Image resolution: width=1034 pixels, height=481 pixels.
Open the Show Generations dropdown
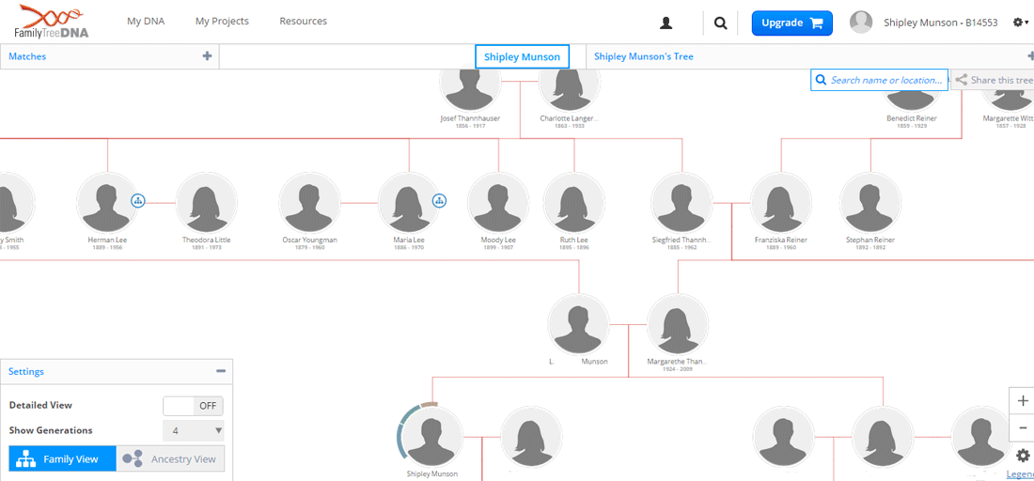click(x=194, y=431)
